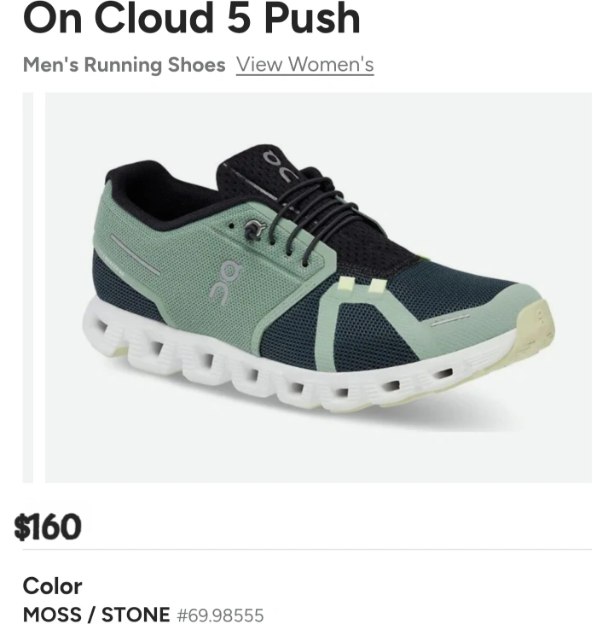Screen dimensions: 614x624
Task: Click the main shoe product image
Action: [318, 288]
